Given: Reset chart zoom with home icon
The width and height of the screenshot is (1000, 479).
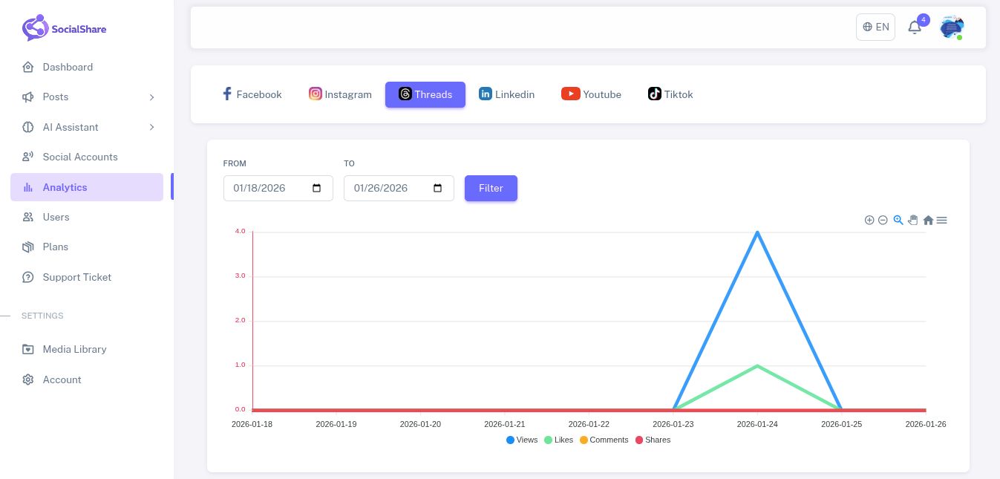Looking at the screenshot, I should [928, 221].
